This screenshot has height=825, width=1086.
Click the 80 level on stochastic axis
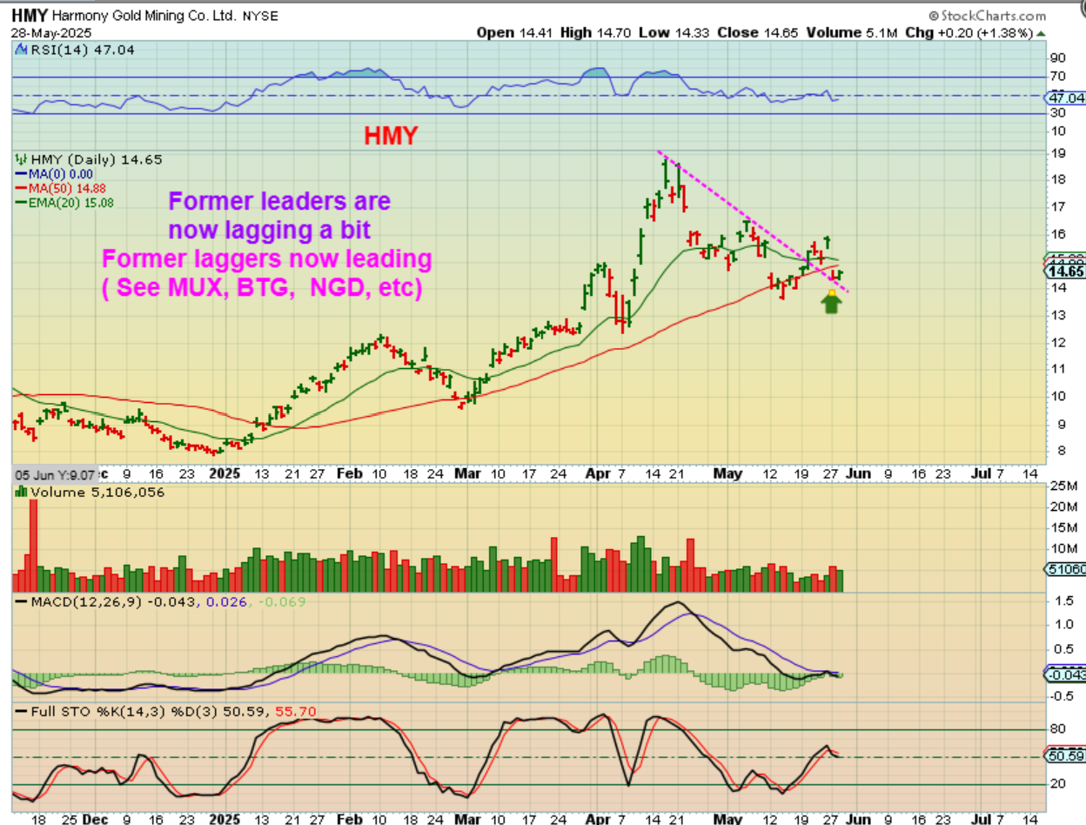coord(1059,729)
